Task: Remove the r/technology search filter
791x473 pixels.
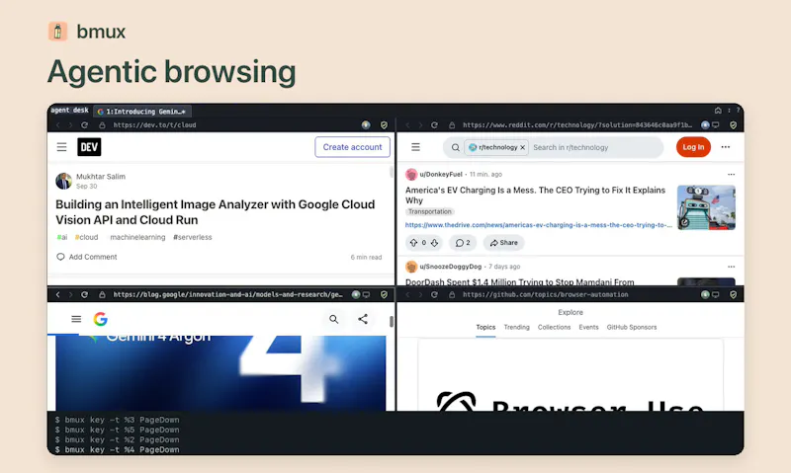Action: click(523, 147)
